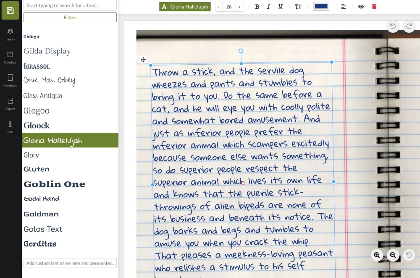Screen dimensions: 420x278
Task: Reset the canvas zoom
Action: click(x=409, y=255)
